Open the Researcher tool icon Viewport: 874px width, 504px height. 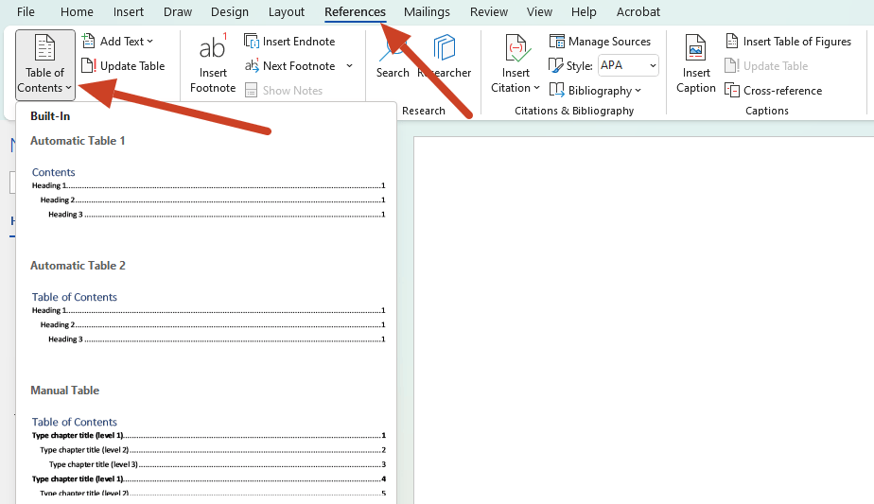point(445,47)
